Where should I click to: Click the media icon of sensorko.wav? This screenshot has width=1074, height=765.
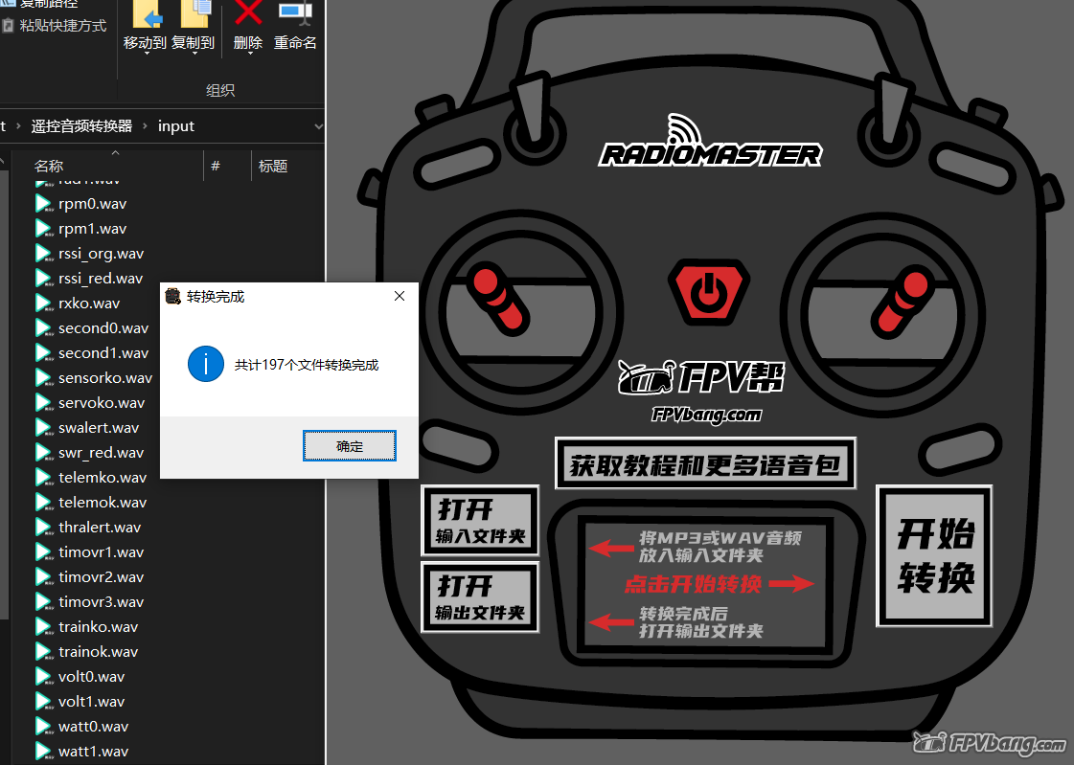click(x=44, y=377)
